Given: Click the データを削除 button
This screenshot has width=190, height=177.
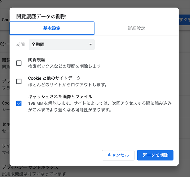Looking at the screenshot, I should pos(155,155).
